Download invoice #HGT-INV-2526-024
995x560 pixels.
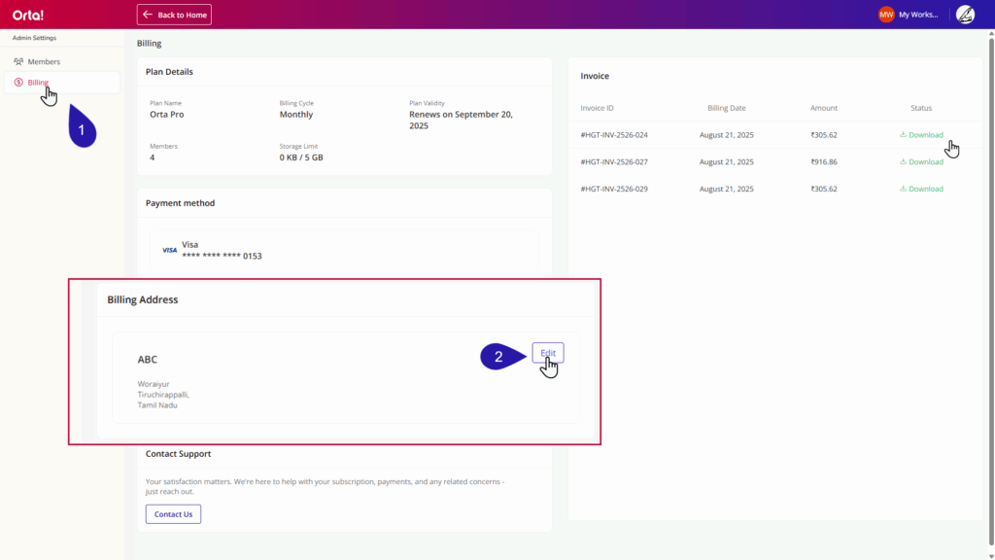pyautogui.click(x=925, y=135)
